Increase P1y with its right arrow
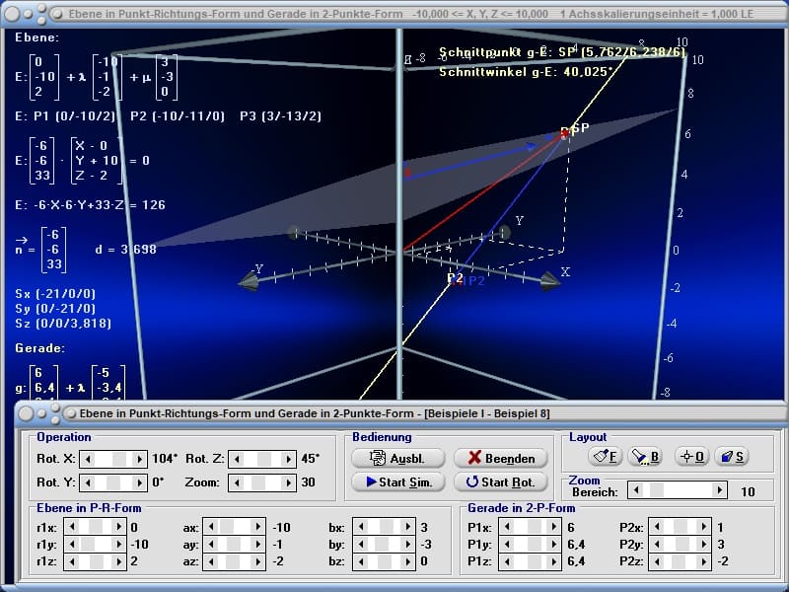789x592 pixels. (x=553, y=544)
